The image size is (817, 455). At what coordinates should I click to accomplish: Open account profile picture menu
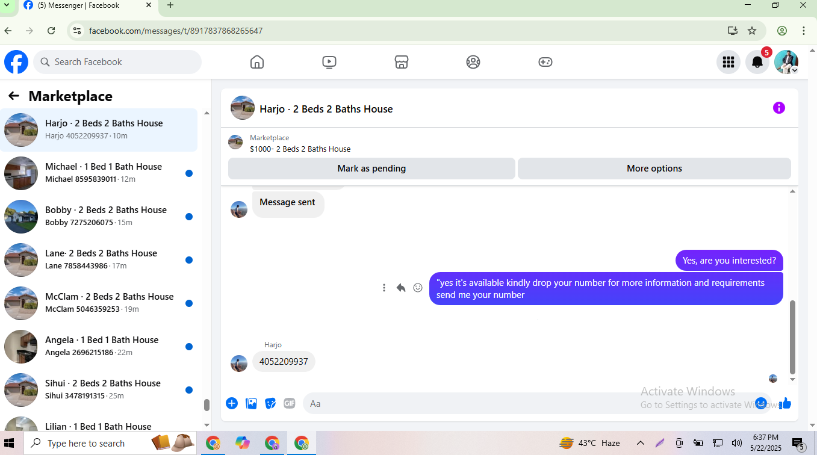pos(786,62)
